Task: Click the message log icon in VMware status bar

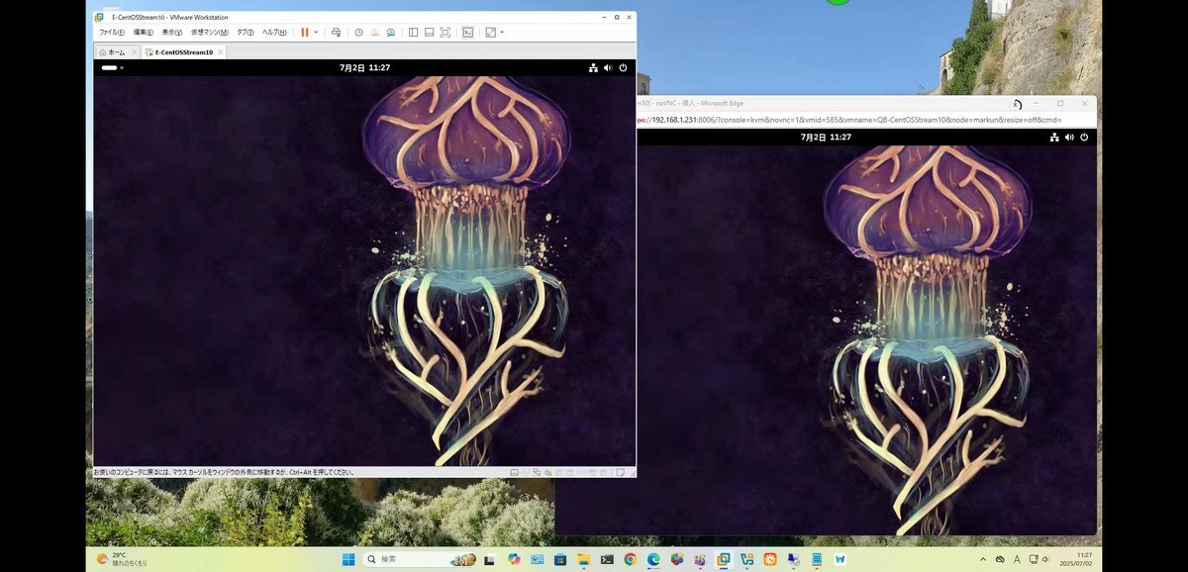Action: click(x=620, y=472)
